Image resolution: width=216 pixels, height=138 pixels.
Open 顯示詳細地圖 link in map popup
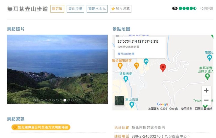coord(126,54)
